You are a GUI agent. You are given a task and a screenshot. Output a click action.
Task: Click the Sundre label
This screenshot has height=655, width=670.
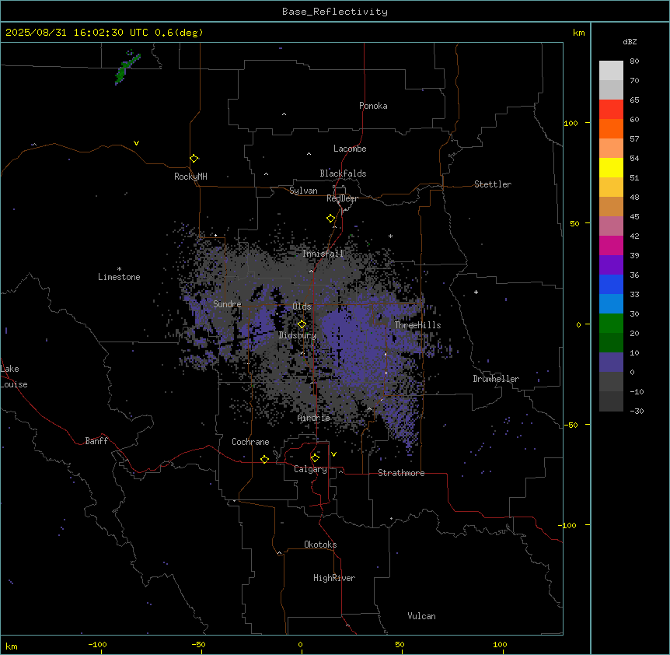(x=227, y=304)
